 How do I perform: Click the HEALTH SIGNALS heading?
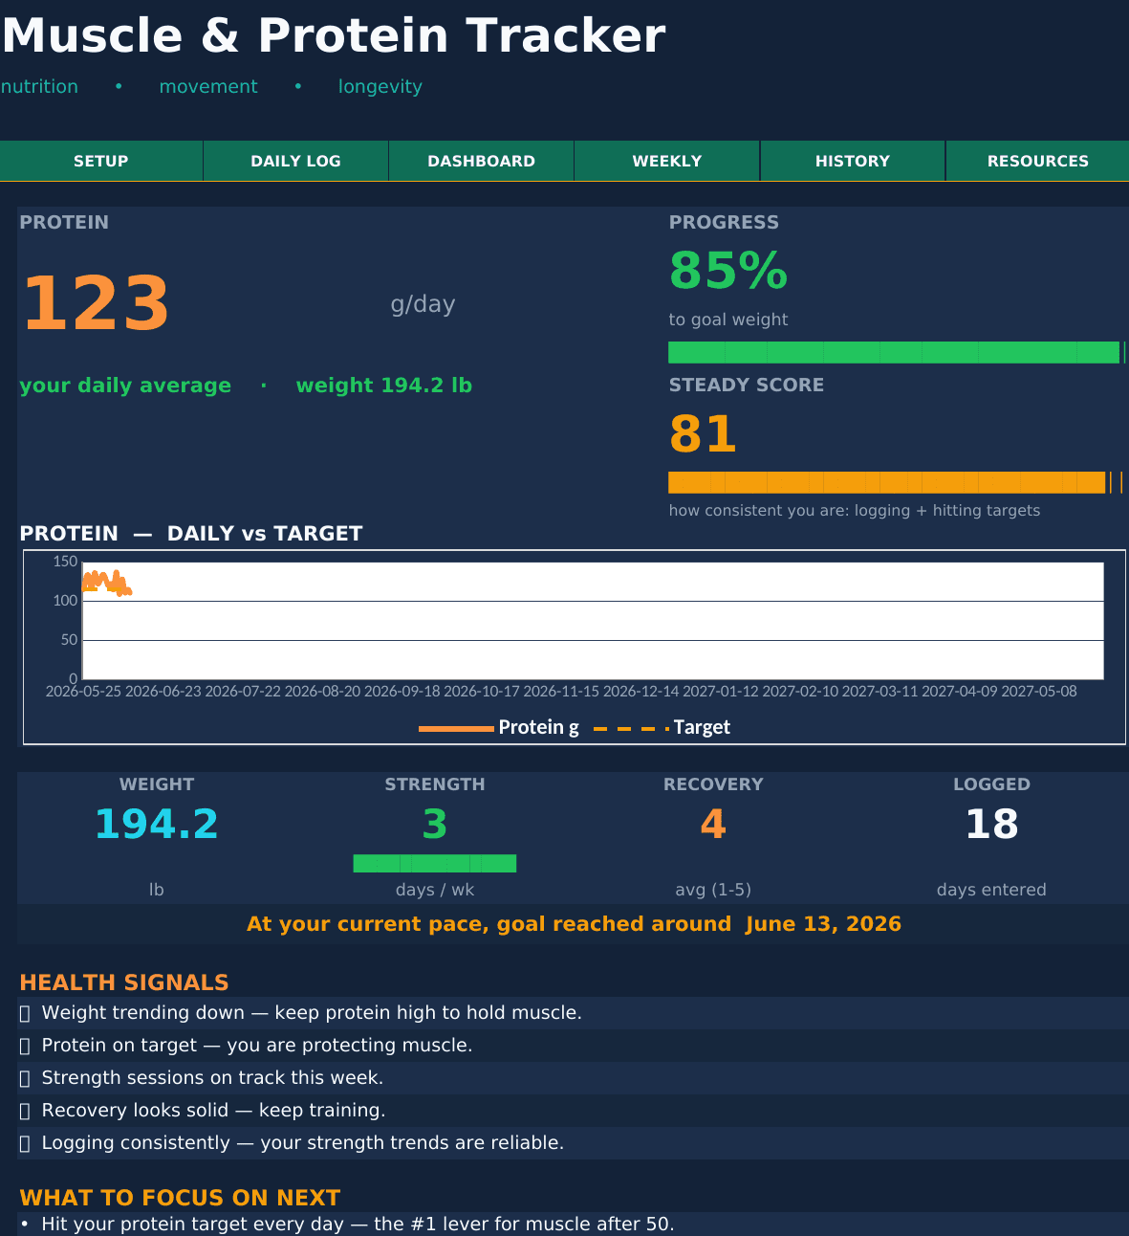[124, 982]
